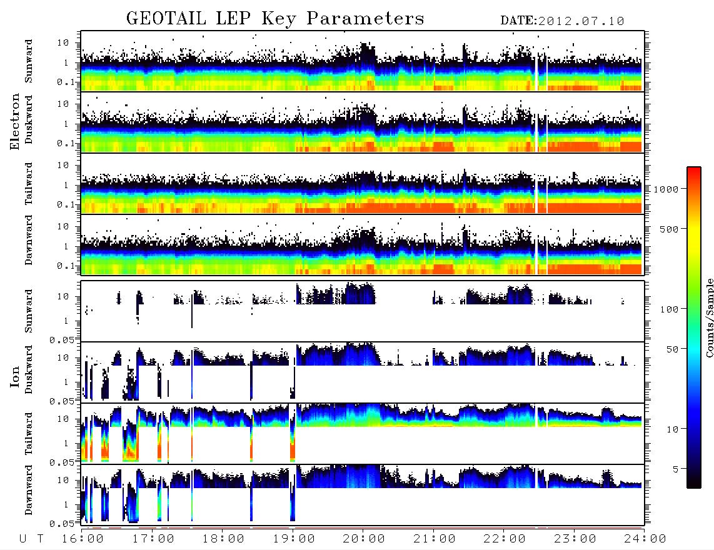Click inside the Electron Tailward spectrogram panel
This screenshot has width=714, height=550.
click(x=363, y=184)
